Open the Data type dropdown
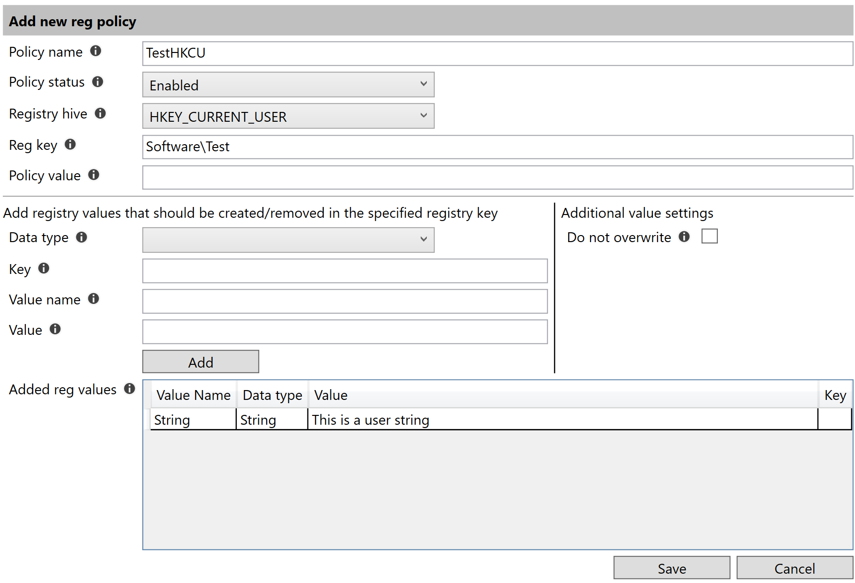This screenshot has height=583, width=855. 288,240
